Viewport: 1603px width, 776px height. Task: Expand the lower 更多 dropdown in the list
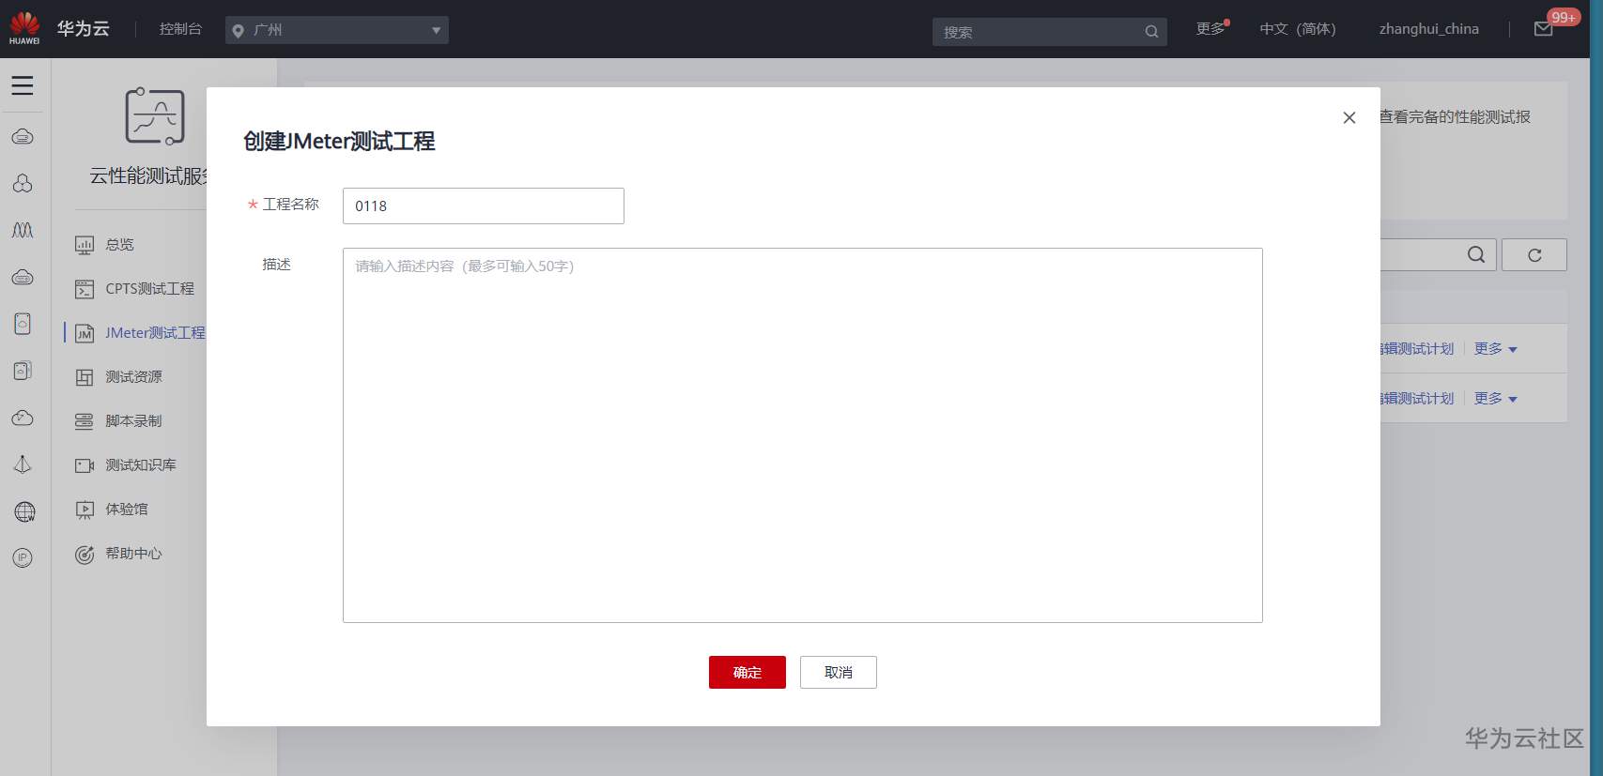coord(1495,399)
